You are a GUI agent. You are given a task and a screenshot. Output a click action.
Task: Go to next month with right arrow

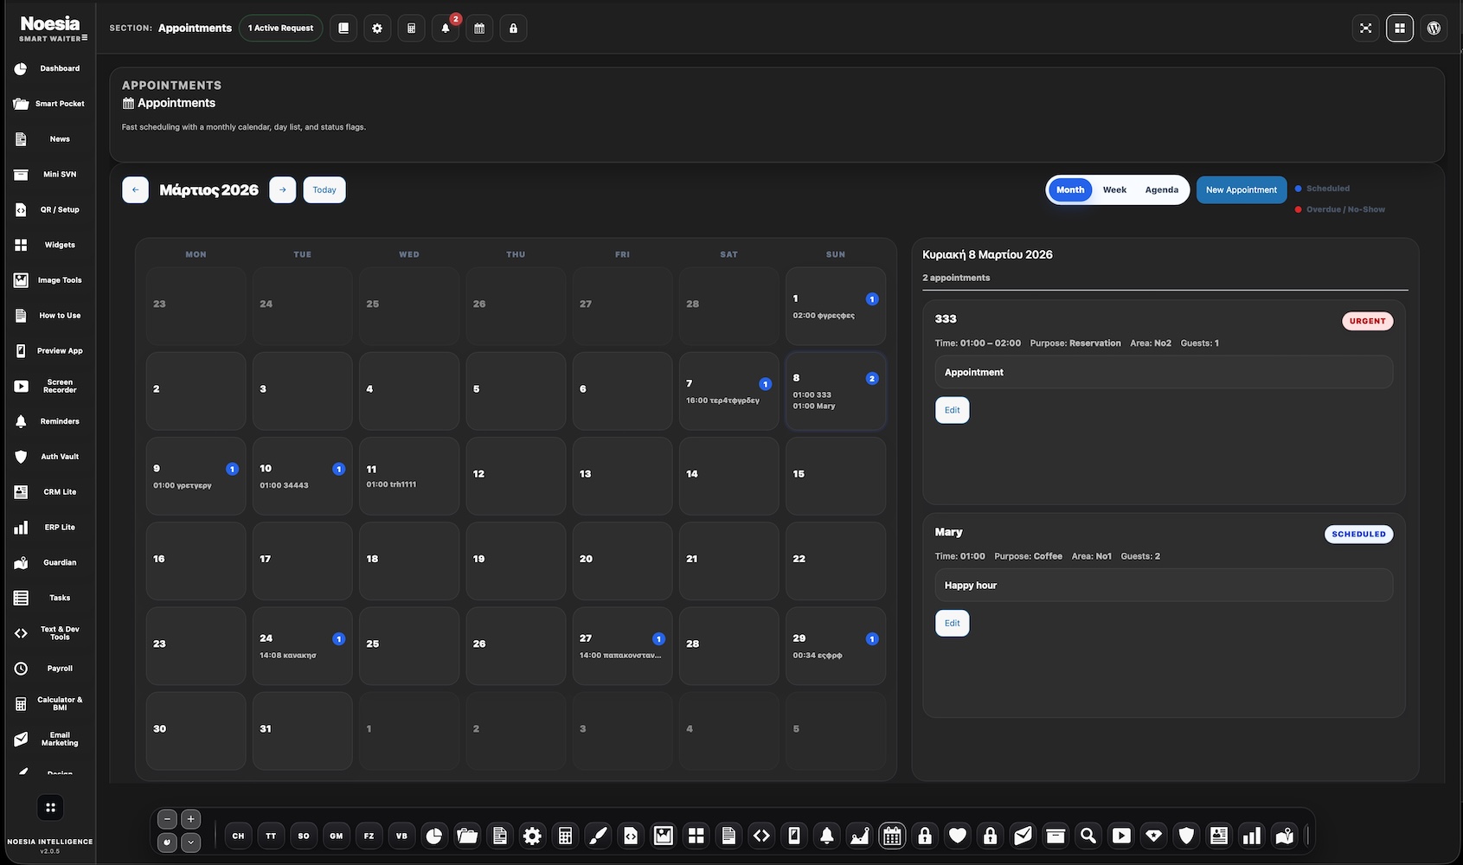coord(283,189)
